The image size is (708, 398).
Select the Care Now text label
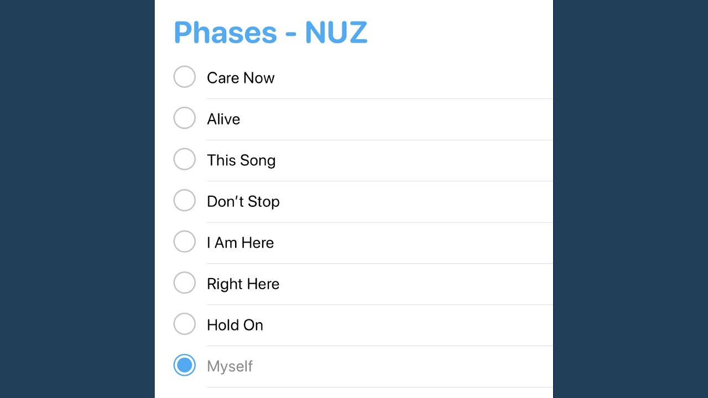pos(241,78)
